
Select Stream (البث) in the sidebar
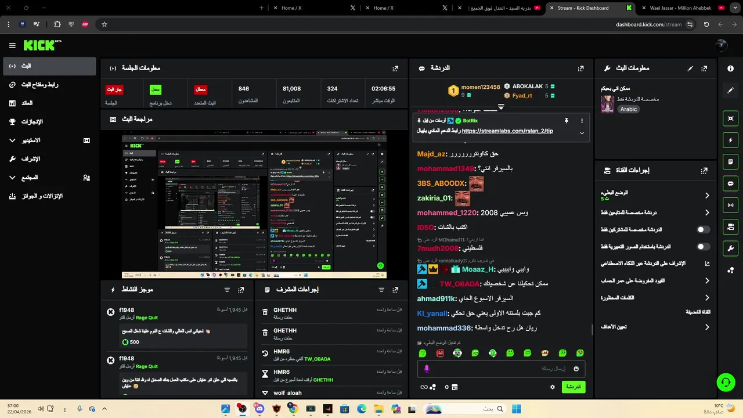(x=49, y=66)
